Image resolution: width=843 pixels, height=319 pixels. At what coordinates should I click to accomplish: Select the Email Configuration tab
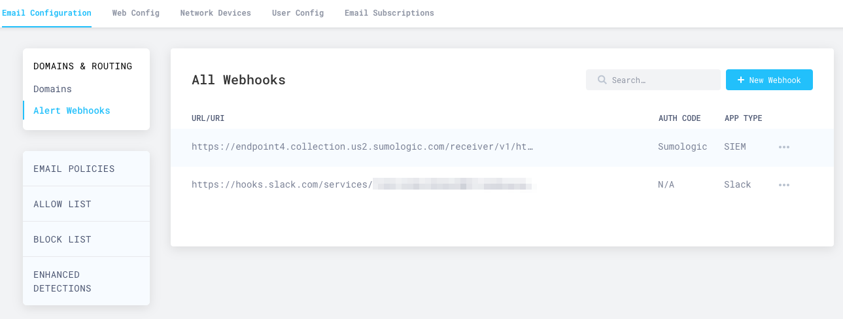tap(46, 13)
